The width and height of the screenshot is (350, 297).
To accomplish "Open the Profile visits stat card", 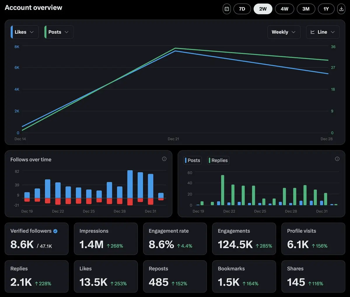I will (313, 239).
